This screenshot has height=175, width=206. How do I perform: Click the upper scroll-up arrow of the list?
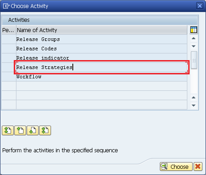click(194, 38)
